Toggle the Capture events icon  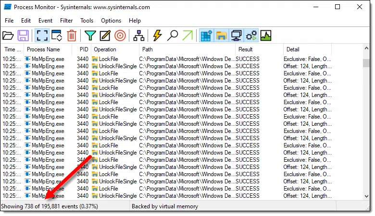click(42, 36)
